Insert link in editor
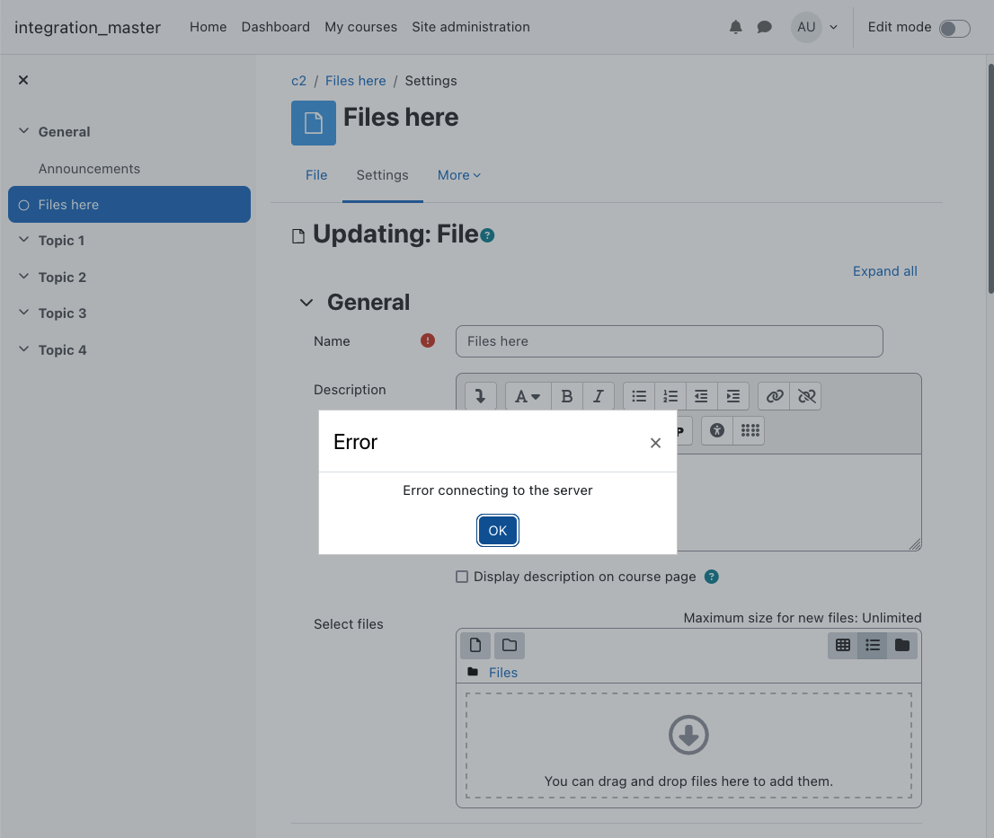Image resolution: width=994 pixels, height=838 pixels. [x=774, y=396]
